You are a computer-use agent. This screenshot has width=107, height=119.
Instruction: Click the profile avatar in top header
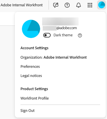[102, 5]
